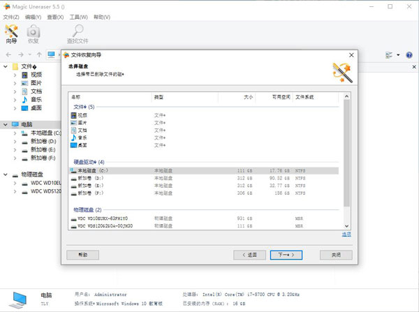The width and height of the screenshot is (419, 312).
Task: Collapse the 文件夹 tree node
Action: [x=6, y=66]
